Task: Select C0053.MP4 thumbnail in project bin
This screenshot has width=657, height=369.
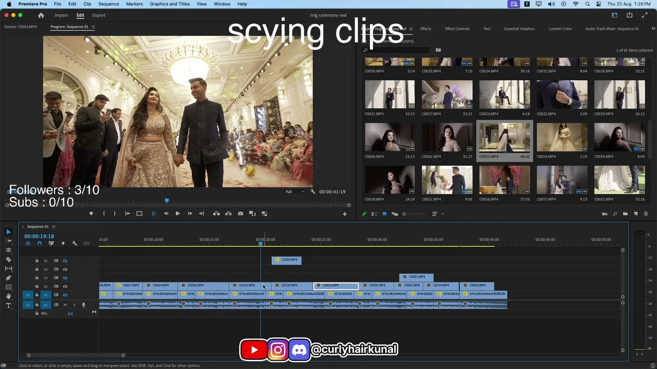Action: (505, 137)
